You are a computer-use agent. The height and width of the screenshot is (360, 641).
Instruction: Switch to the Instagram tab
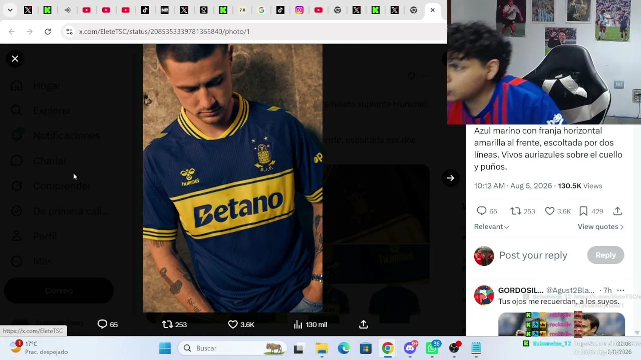pyautogui.click(x=299, y=10)
